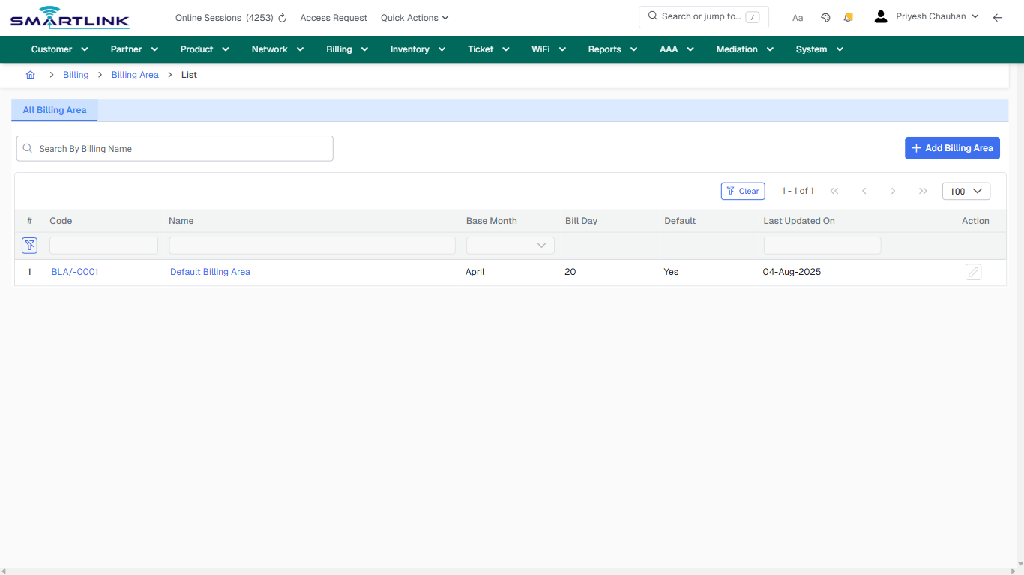Click the edit pencil icon for Default Billing Area

[x=973, y=272]
